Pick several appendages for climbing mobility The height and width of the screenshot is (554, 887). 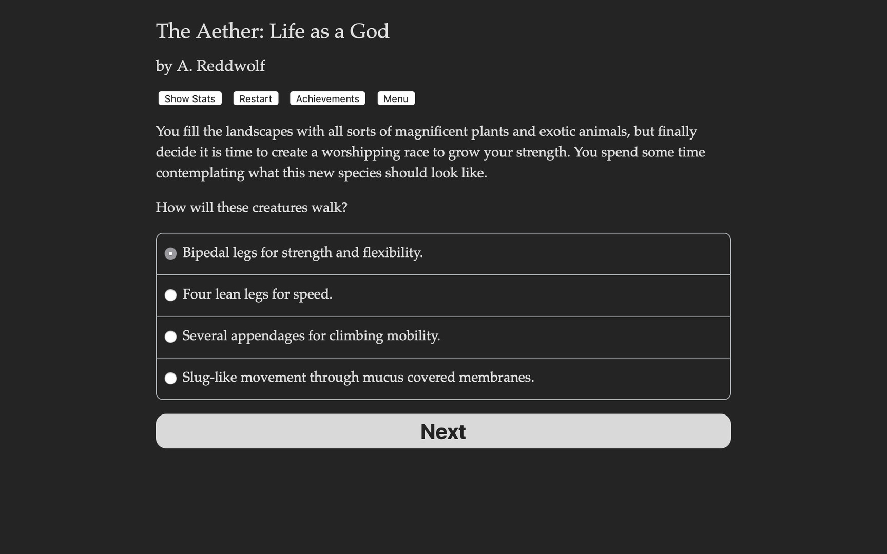tap(311, 337)
